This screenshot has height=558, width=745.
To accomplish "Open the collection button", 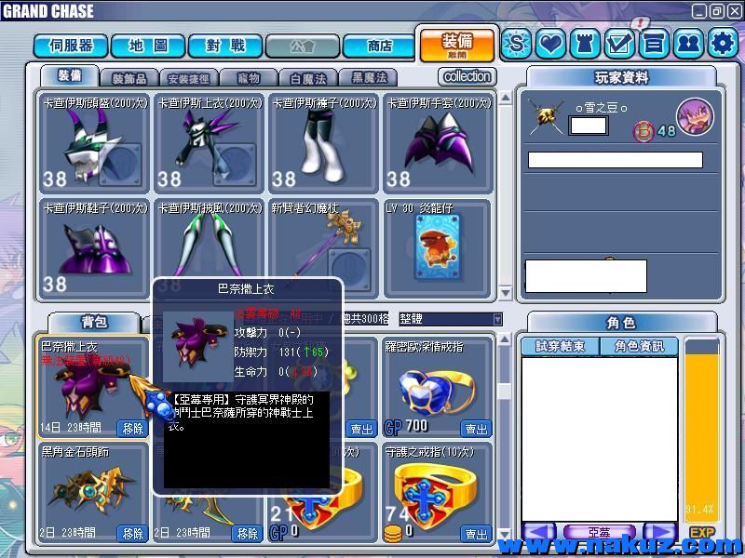I will (467, 76).
